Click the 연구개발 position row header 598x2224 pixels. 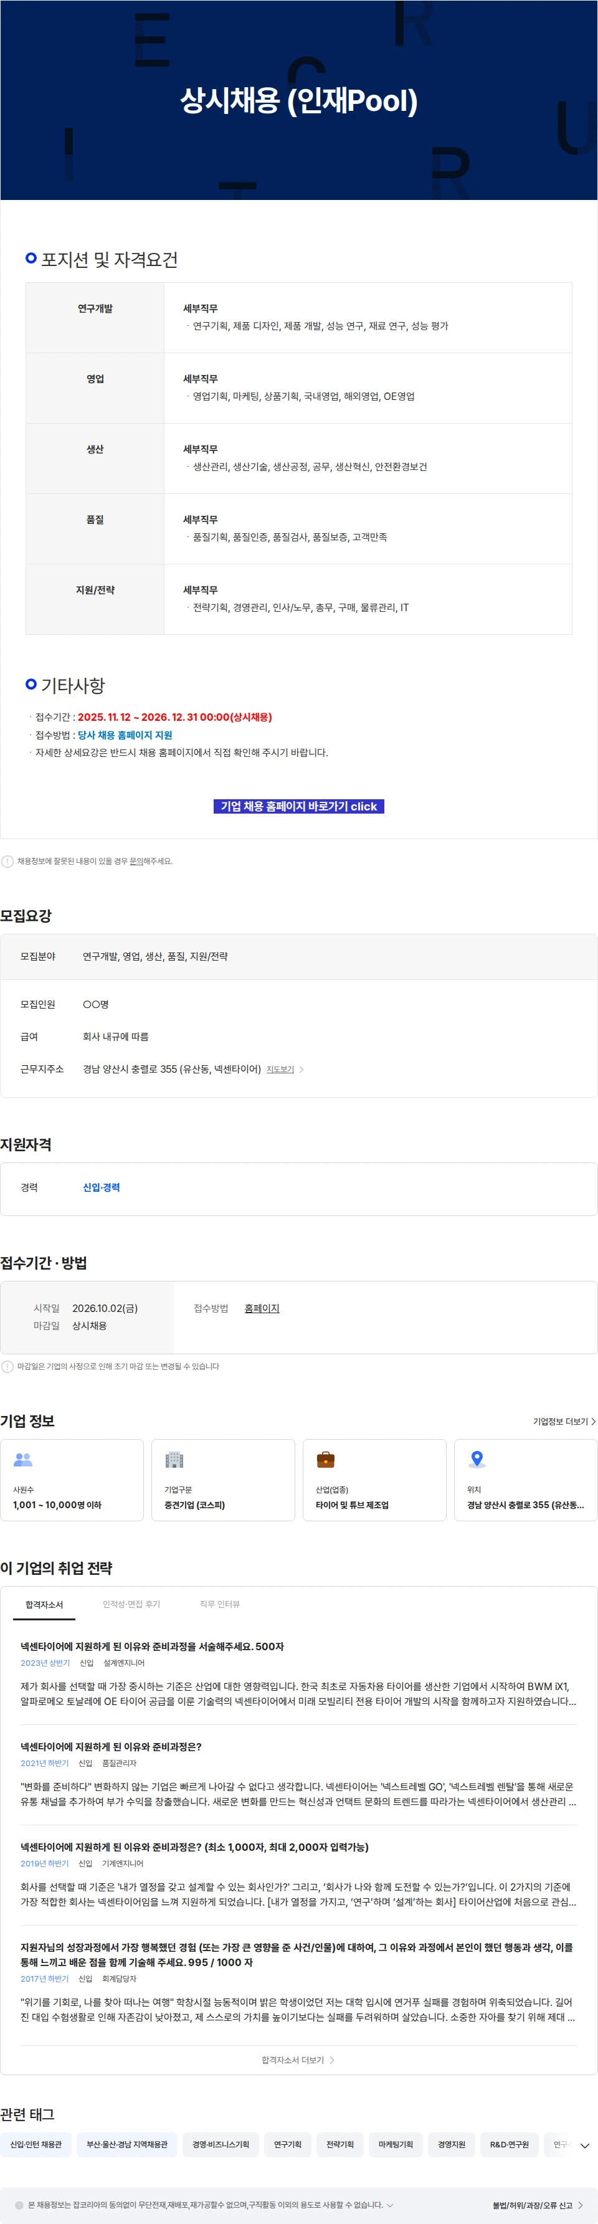coord(95,318)
